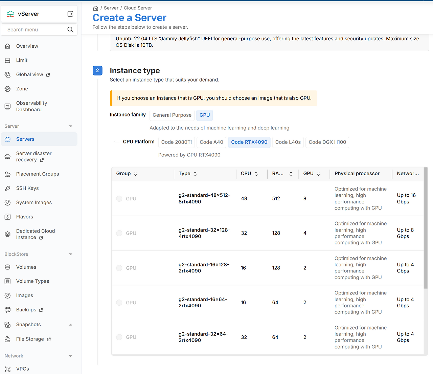Click the Servers cloud icon in the sidebar

[7, 139]
